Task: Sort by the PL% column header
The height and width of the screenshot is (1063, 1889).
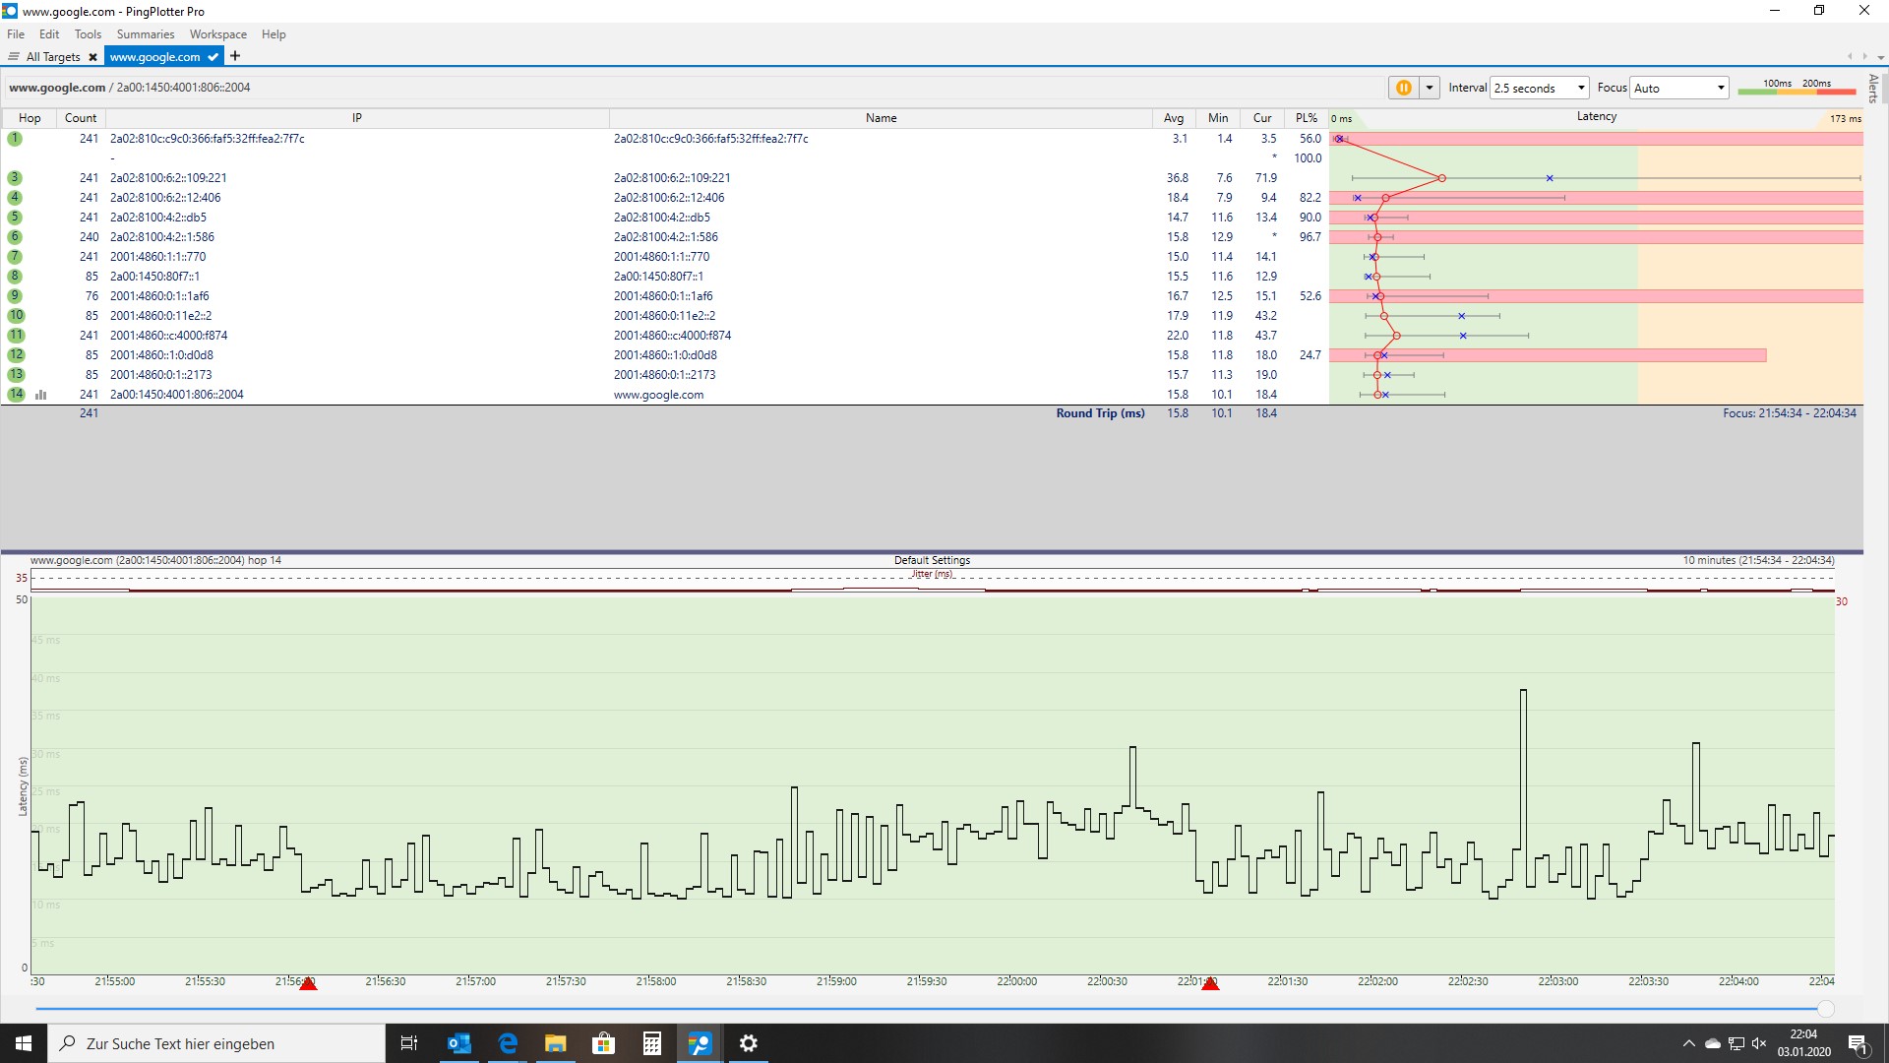Action: [x=1306, y=118]
